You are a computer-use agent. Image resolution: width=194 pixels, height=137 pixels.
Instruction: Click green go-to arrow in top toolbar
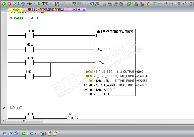(129, 4)
